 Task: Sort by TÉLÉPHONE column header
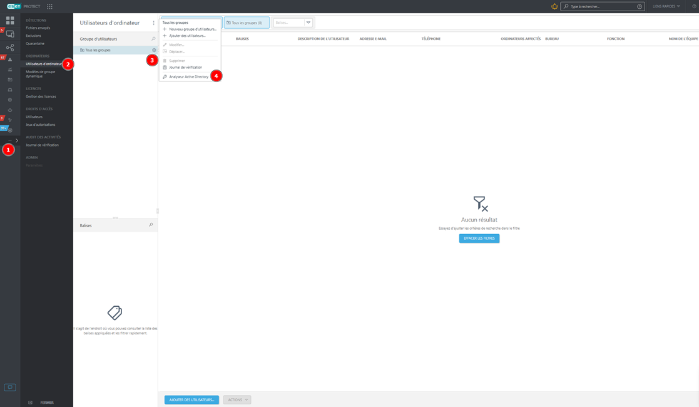(x=431, y=39)
